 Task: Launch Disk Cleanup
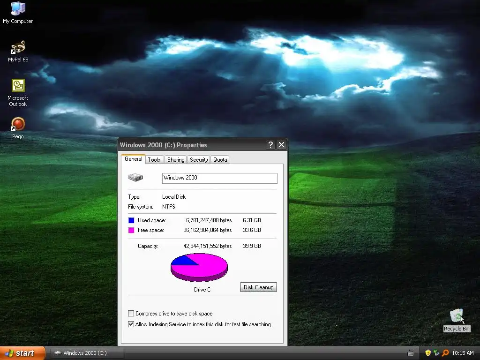(x=258, y=287)
